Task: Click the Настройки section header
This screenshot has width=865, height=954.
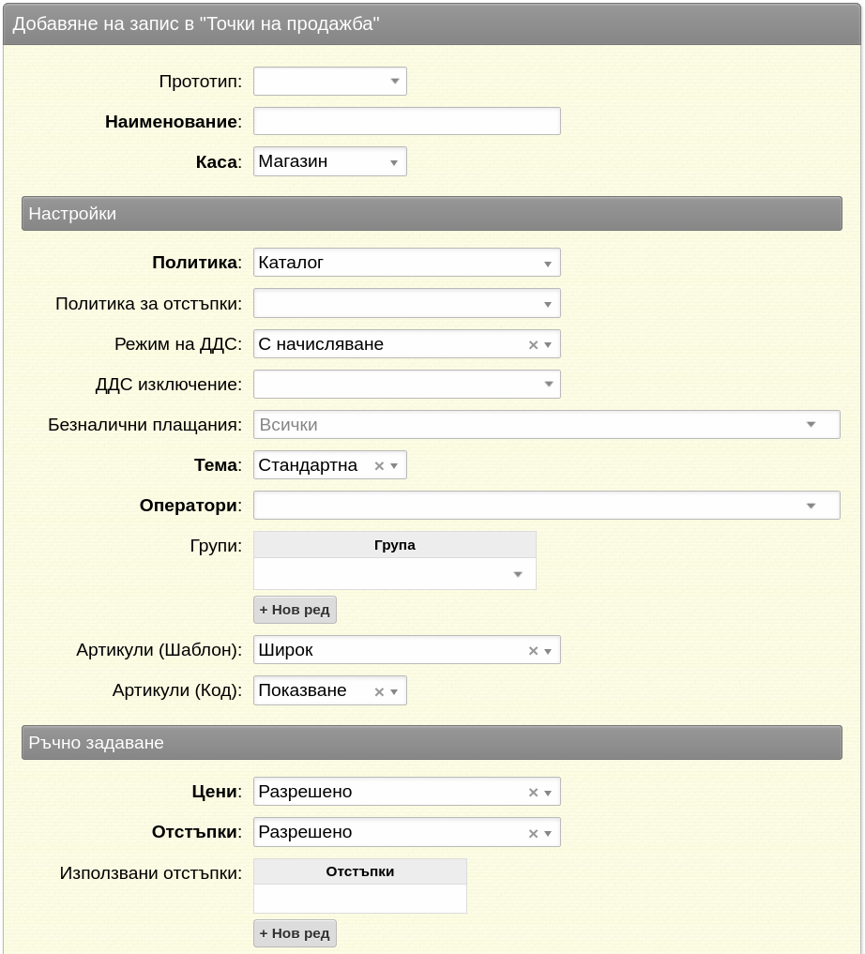Action: point(432,214)
